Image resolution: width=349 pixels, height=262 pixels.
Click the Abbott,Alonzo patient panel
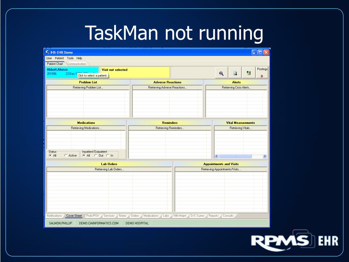click(72, 72)
